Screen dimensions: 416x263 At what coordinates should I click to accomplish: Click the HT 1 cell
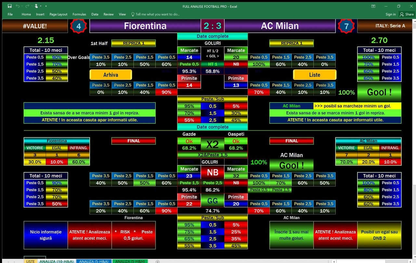click(213, 64)
